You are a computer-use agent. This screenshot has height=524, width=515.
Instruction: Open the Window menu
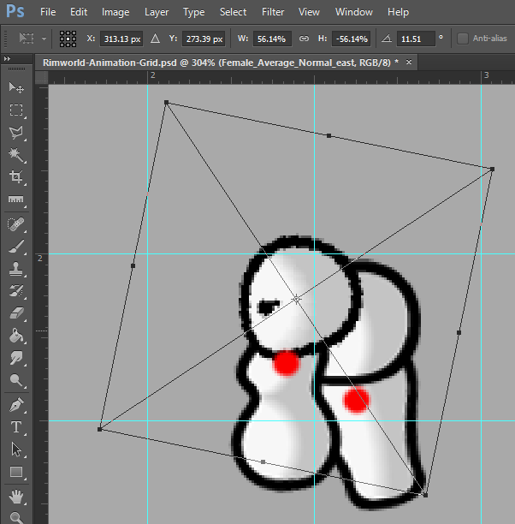(353, 12)
